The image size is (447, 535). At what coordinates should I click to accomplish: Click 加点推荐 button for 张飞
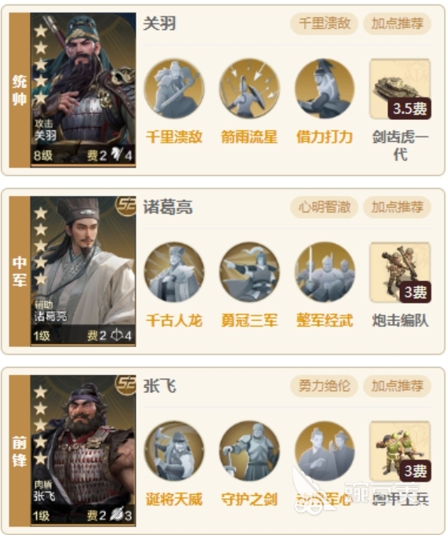tap(397, 386)
